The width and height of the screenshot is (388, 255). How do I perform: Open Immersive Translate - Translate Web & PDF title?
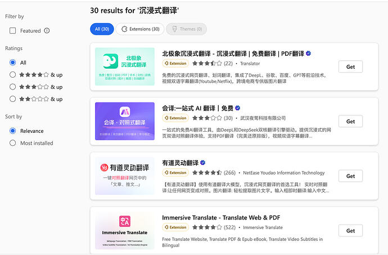point(220,217)
